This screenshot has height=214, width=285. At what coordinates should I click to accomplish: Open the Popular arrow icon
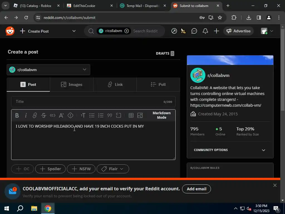(x=174, y=31)
